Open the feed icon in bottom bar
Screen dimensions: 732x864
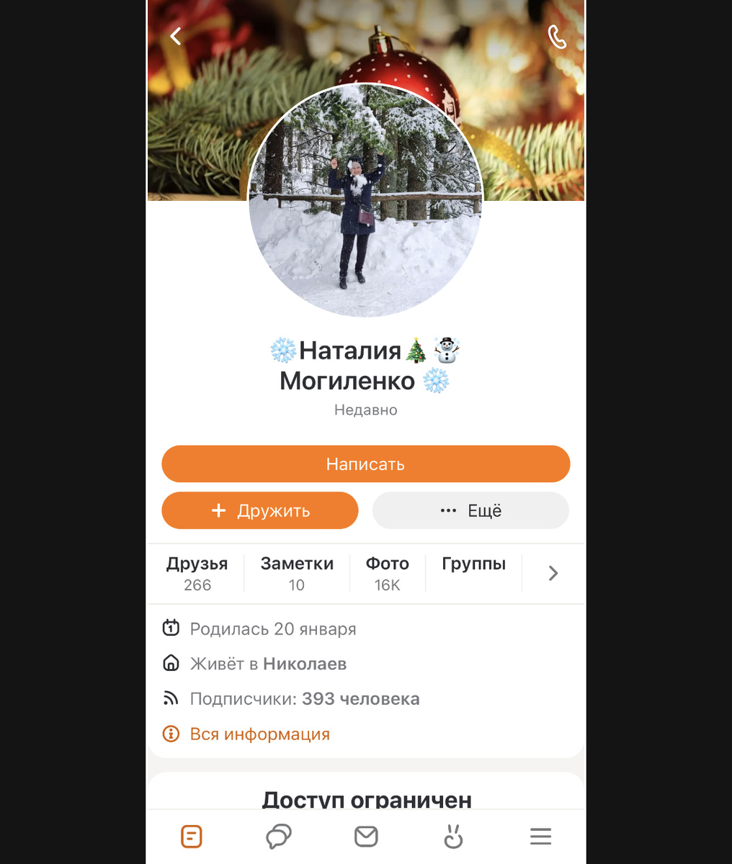pyautogui.click(x=191, y=837)
